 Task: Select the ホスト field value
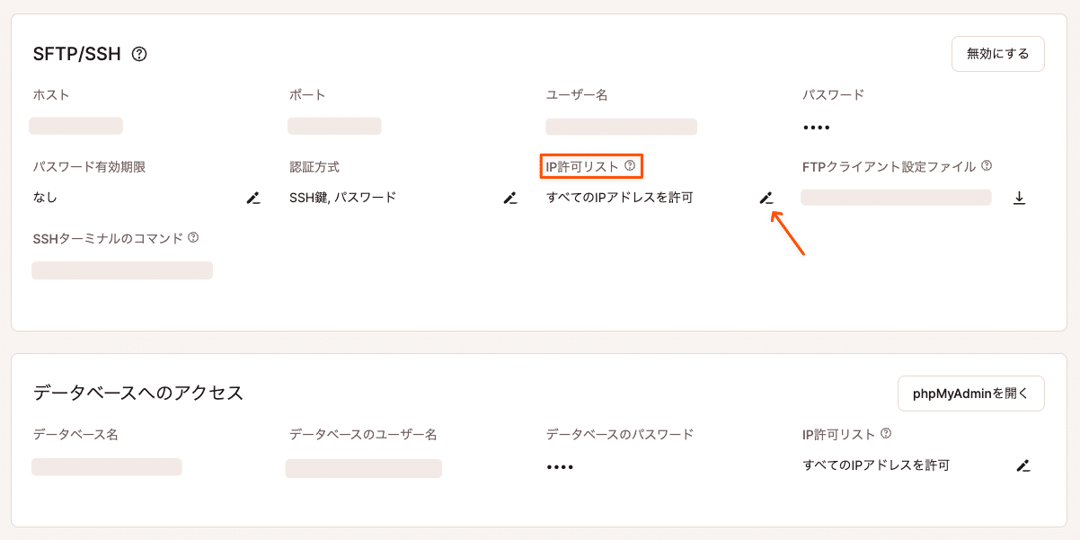click(75, 126)
